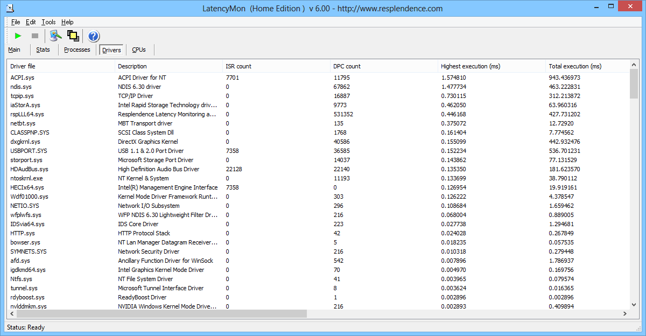Click the vertical scrollbar down arrow
646x336 pixels.
[634, 304]
